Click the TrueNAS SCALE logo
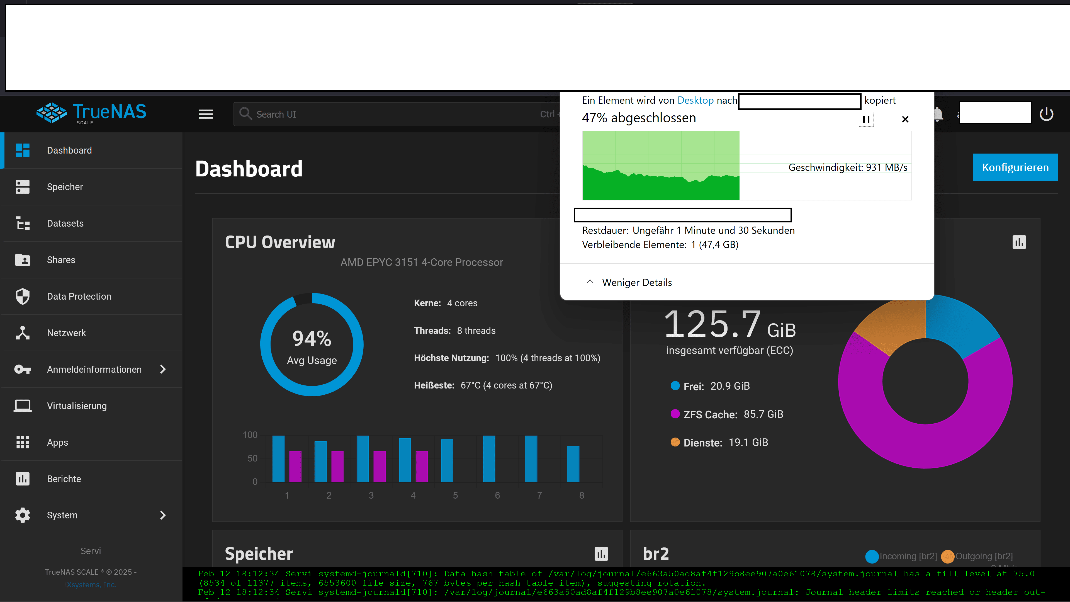 [x=91, y=113]
